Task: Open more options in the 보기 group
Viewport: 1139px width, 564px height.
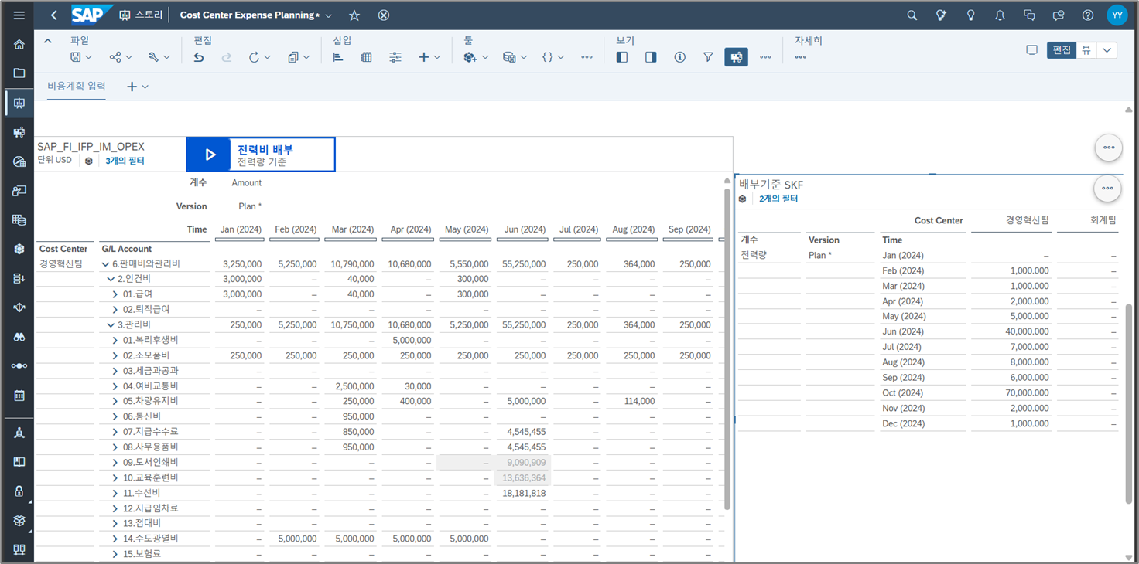Action: [x=765, y=57]
